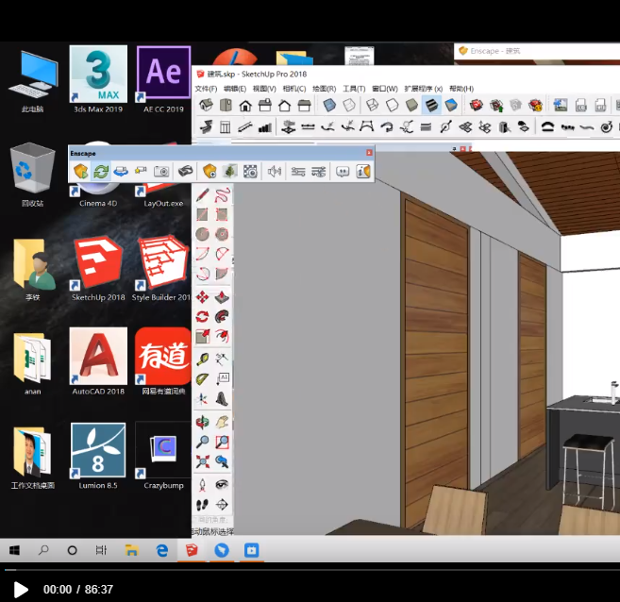Open Enscape objects with plus icon
The image size is (620, 602).
pyautogui.click(x=209, y=172)
